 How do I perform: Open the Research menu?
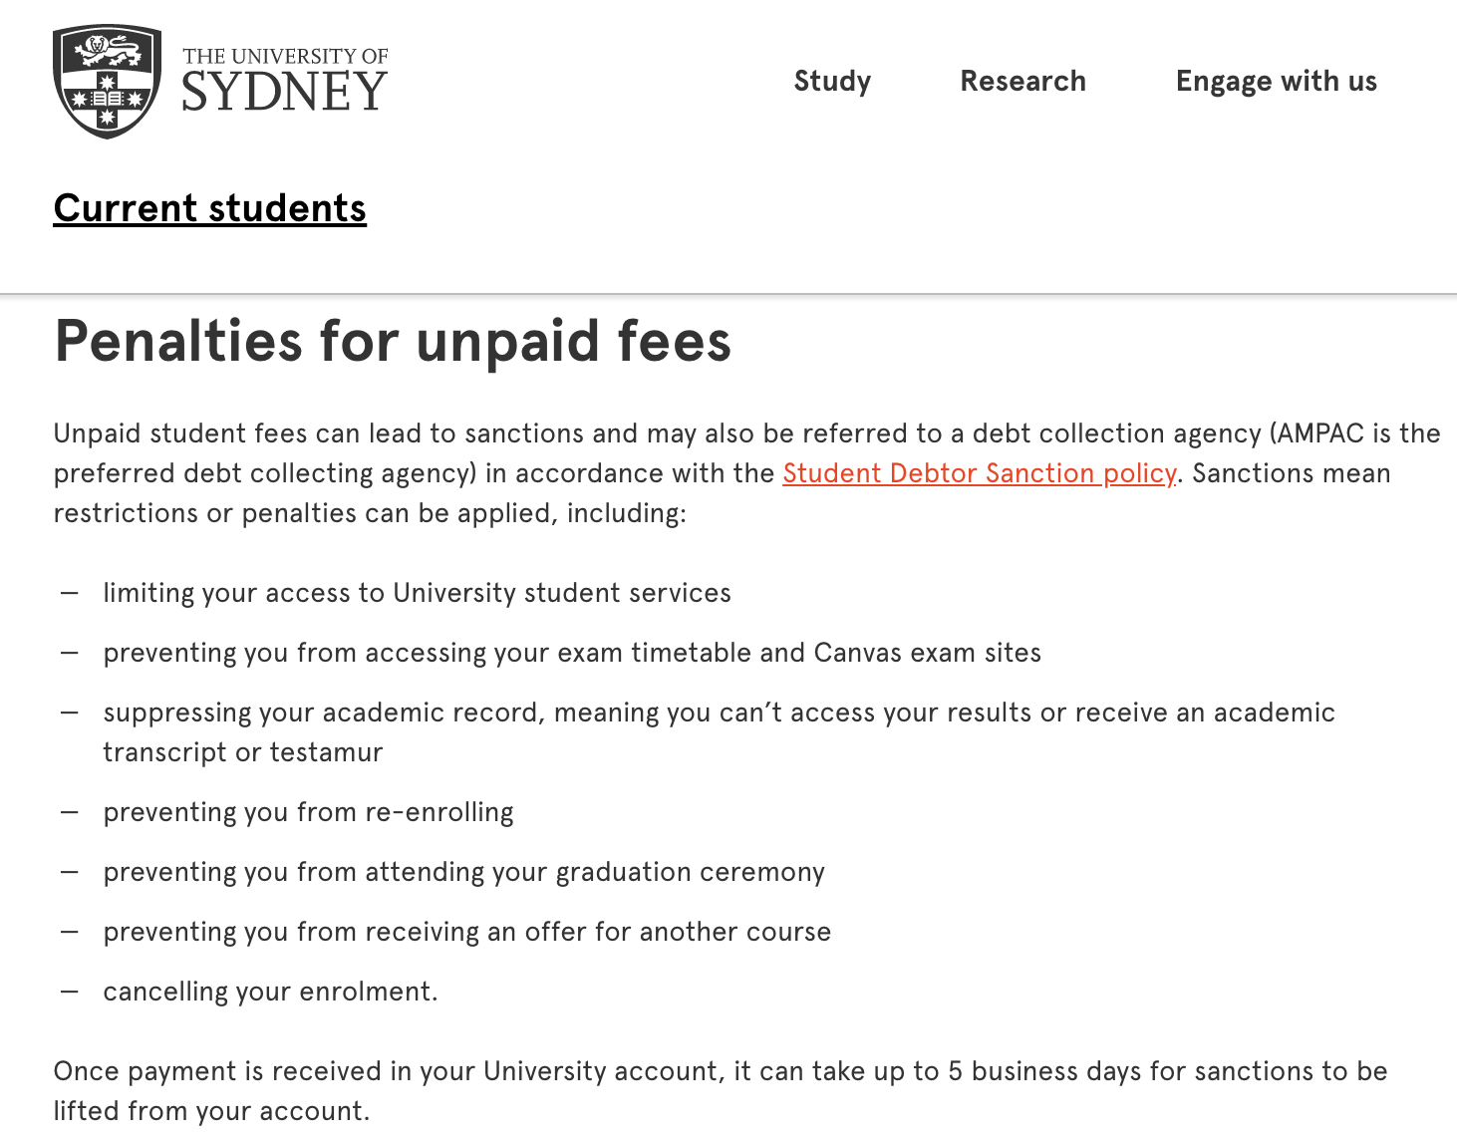point(1022,81)
